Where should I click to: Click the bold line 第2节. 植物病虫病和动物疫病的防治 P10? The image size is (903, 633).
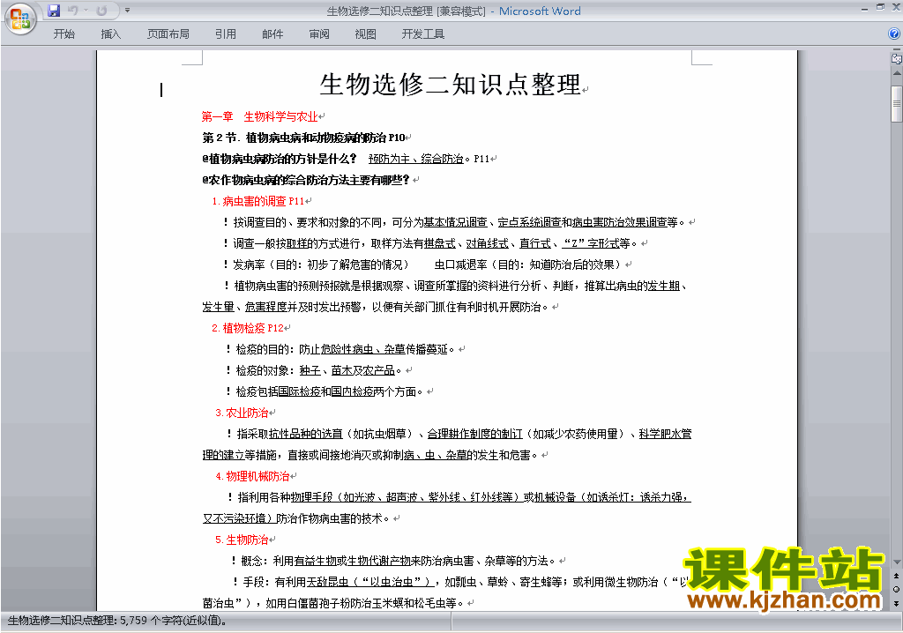[x=303, y=138]
